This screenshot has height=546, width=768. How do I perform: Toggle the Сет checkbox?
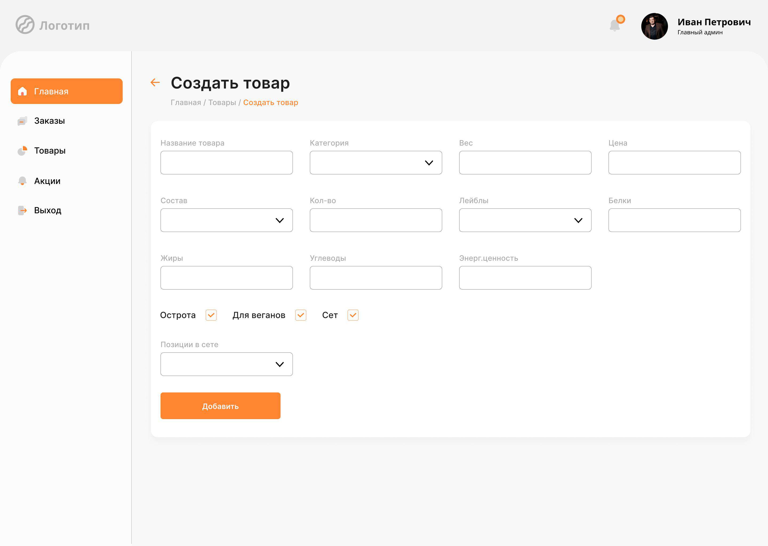coord(353,315)
